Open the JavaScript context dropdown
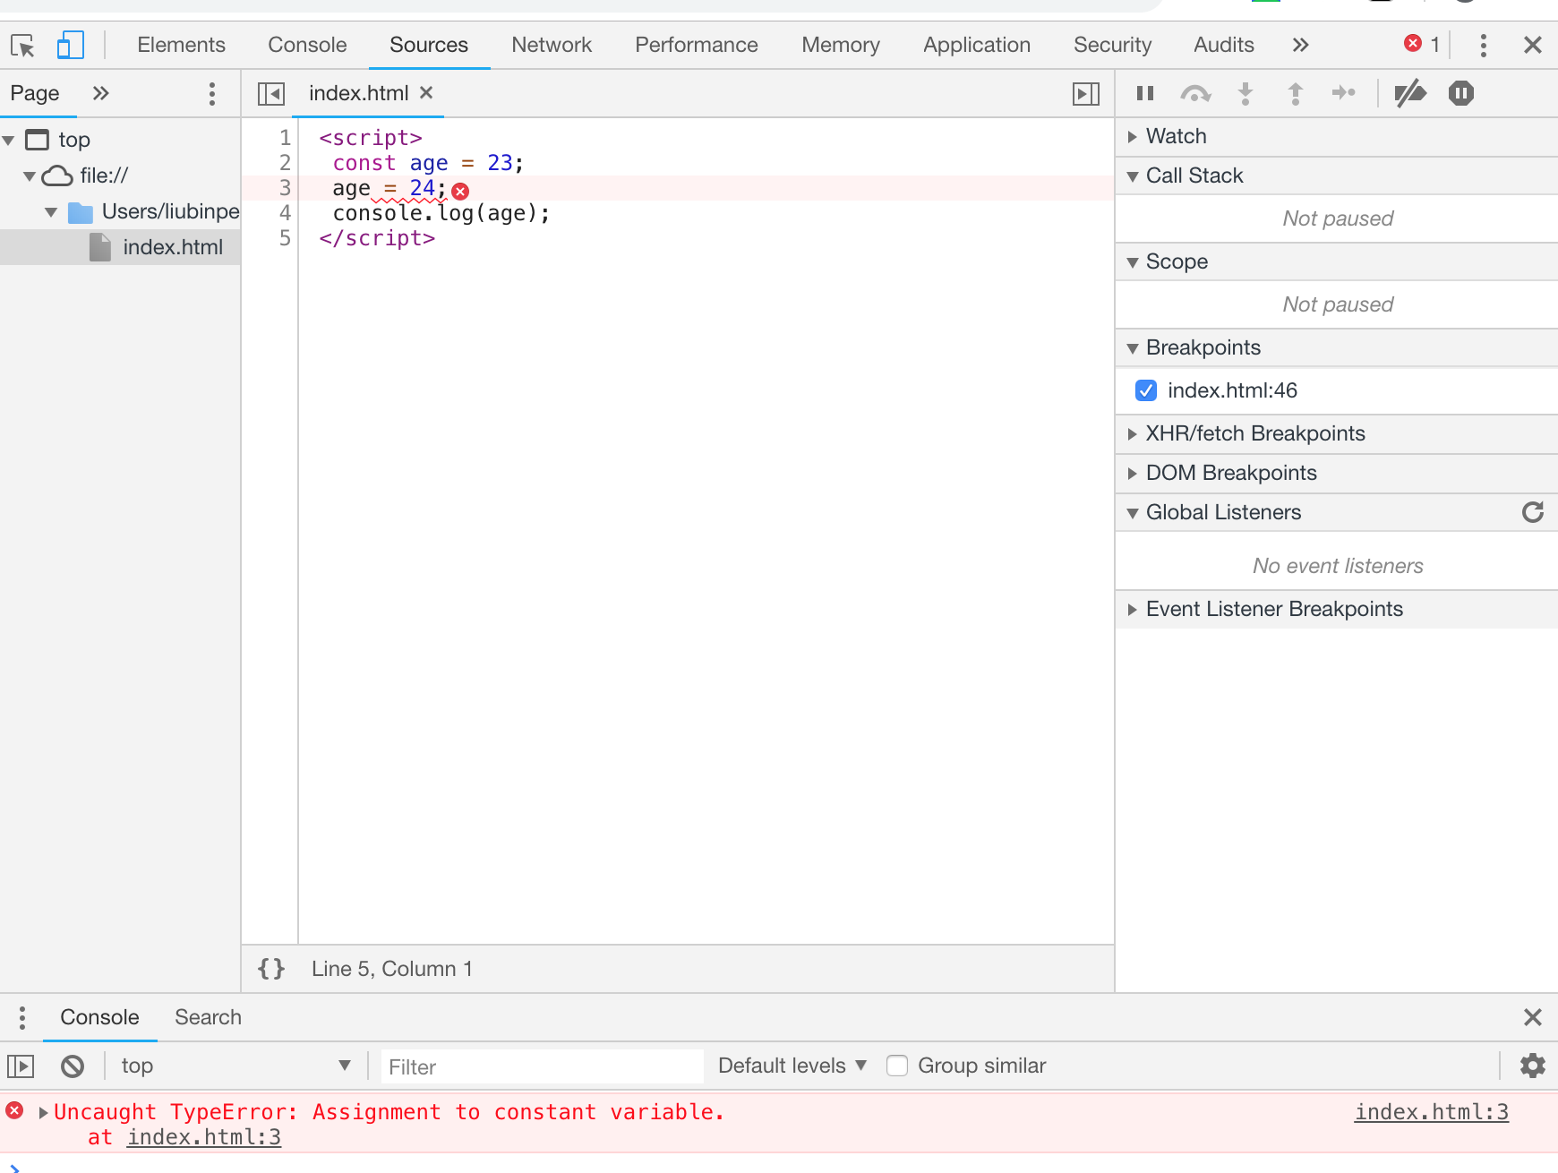Viewport: 1558px width, 1173px height. (235, 1066)
